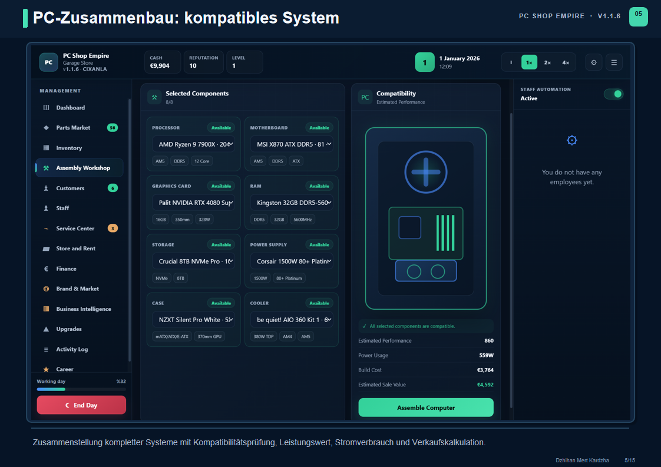Open Cooler dropdown be quiet! AIO 360
The width and height of the screenshot is (661, 467).
tap(292, 320)
